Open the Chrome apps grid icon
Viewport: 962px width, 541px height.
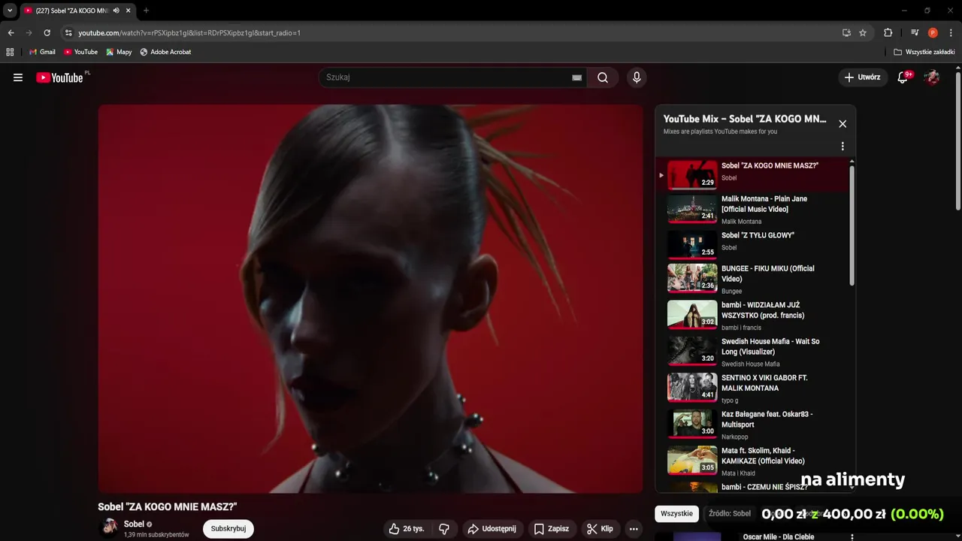[10, 52]
